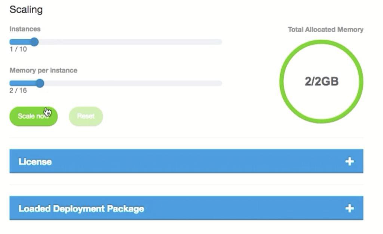Click the Instances label
This screenshot has width=383, height=234.
coord(25,29)
